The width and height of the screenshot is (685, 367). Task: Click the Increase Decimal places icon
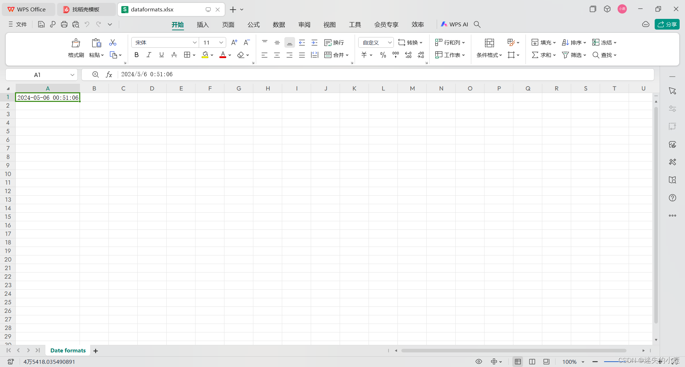(408, 55)
